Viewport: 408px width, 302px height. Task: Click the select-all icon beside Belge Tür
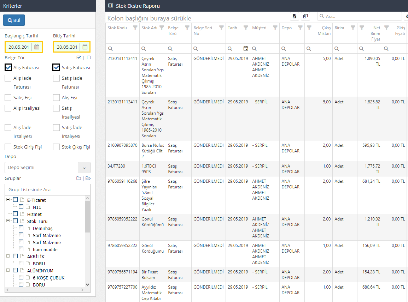[x=79, y=58]
